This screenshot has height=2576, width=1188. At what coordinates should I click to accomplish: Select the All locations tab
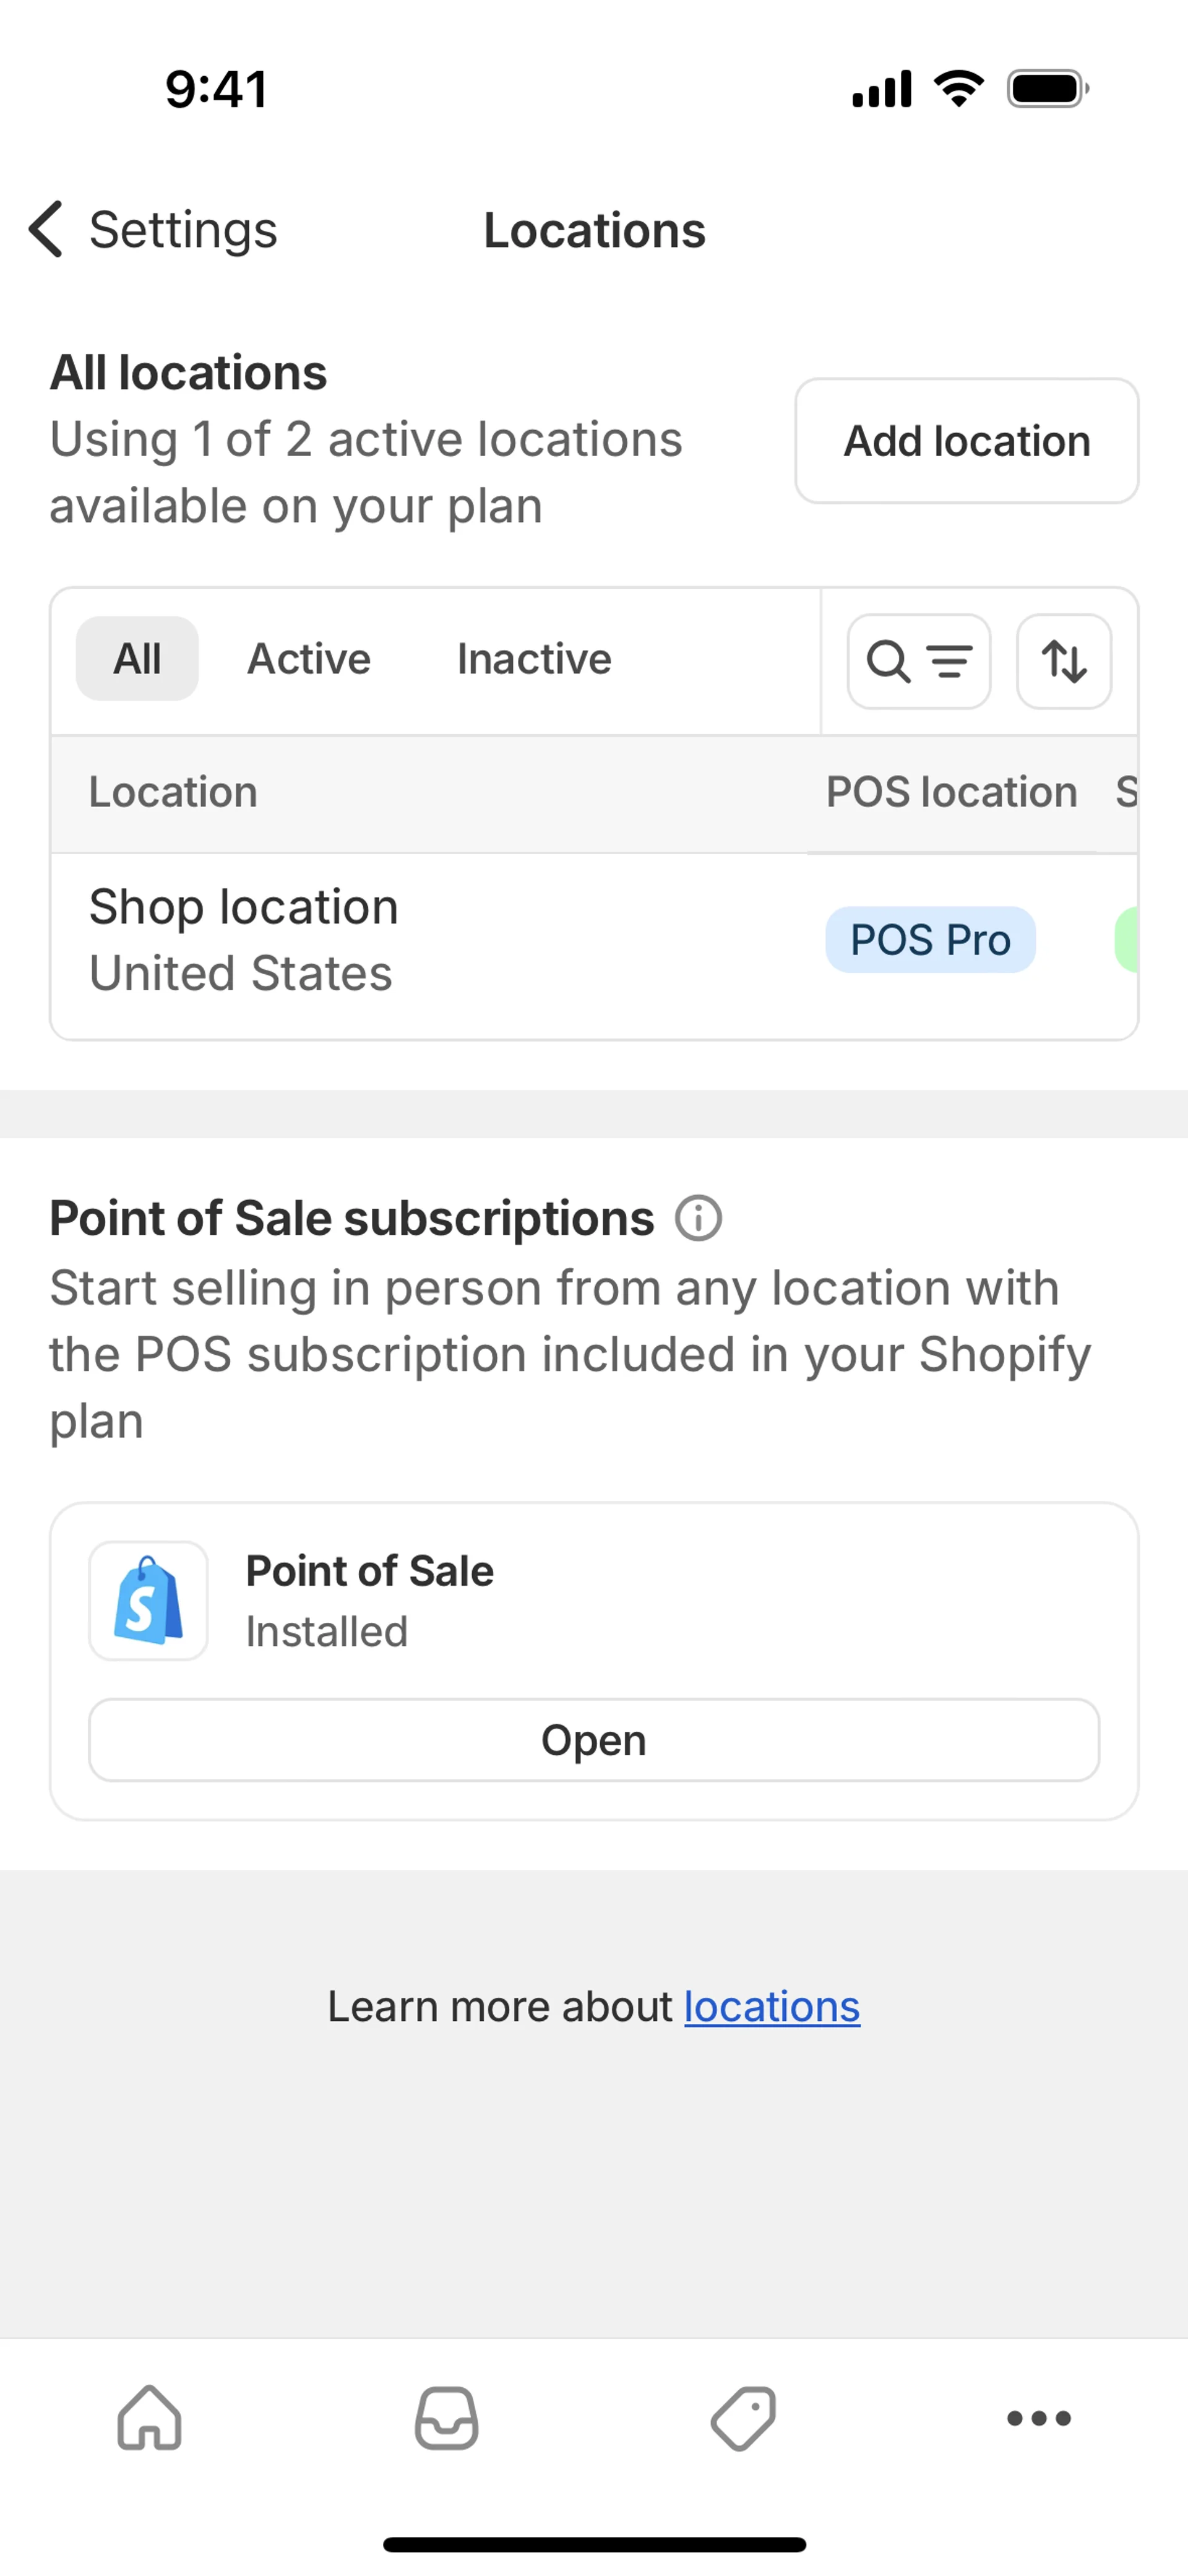click(137, 659)
